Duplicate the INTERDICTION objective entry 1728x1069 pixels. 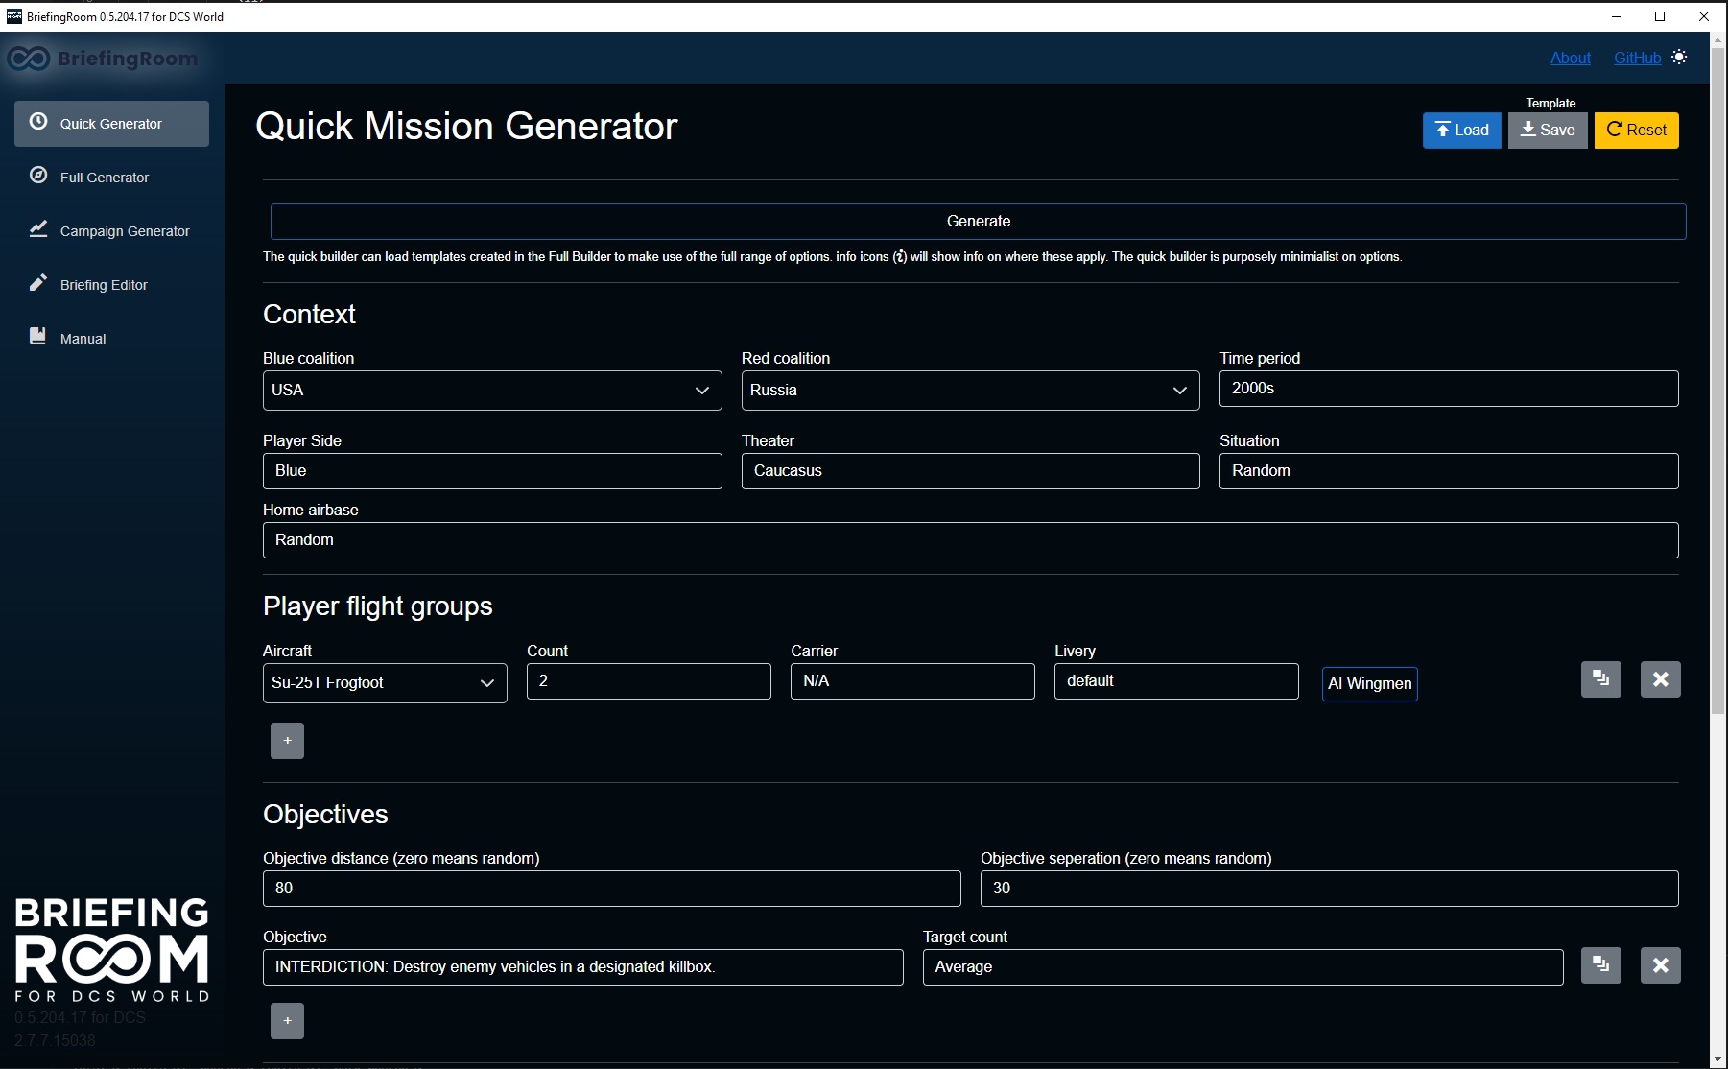coord(1600,965)
